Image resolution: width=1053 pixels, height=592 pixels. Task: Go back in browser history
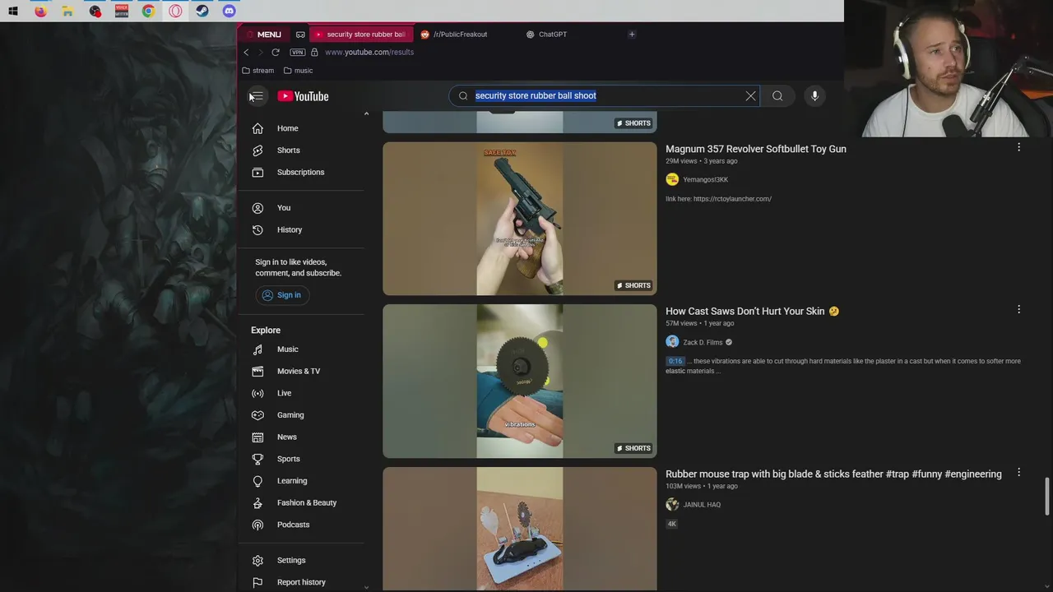(x=246, y=52)
